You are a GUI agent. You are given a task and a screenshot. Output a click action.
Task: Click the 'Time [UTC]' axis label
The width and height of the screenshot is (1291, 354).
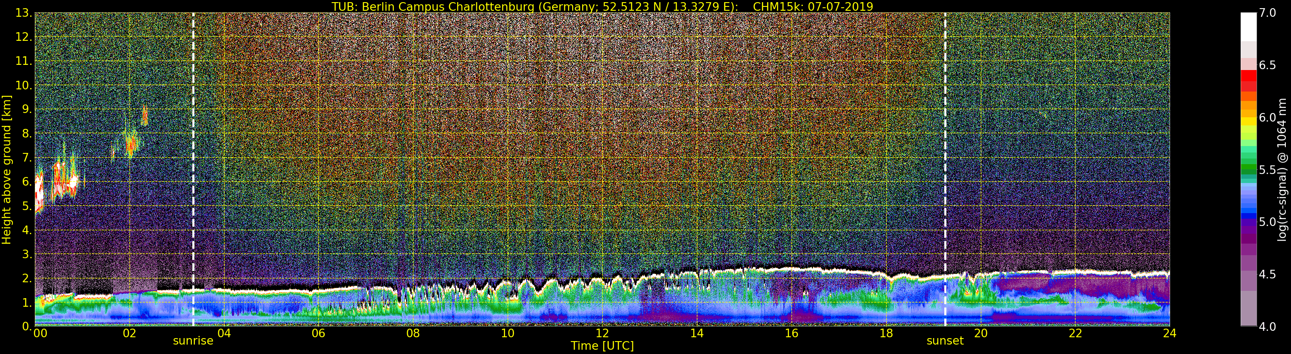(602, 345)
